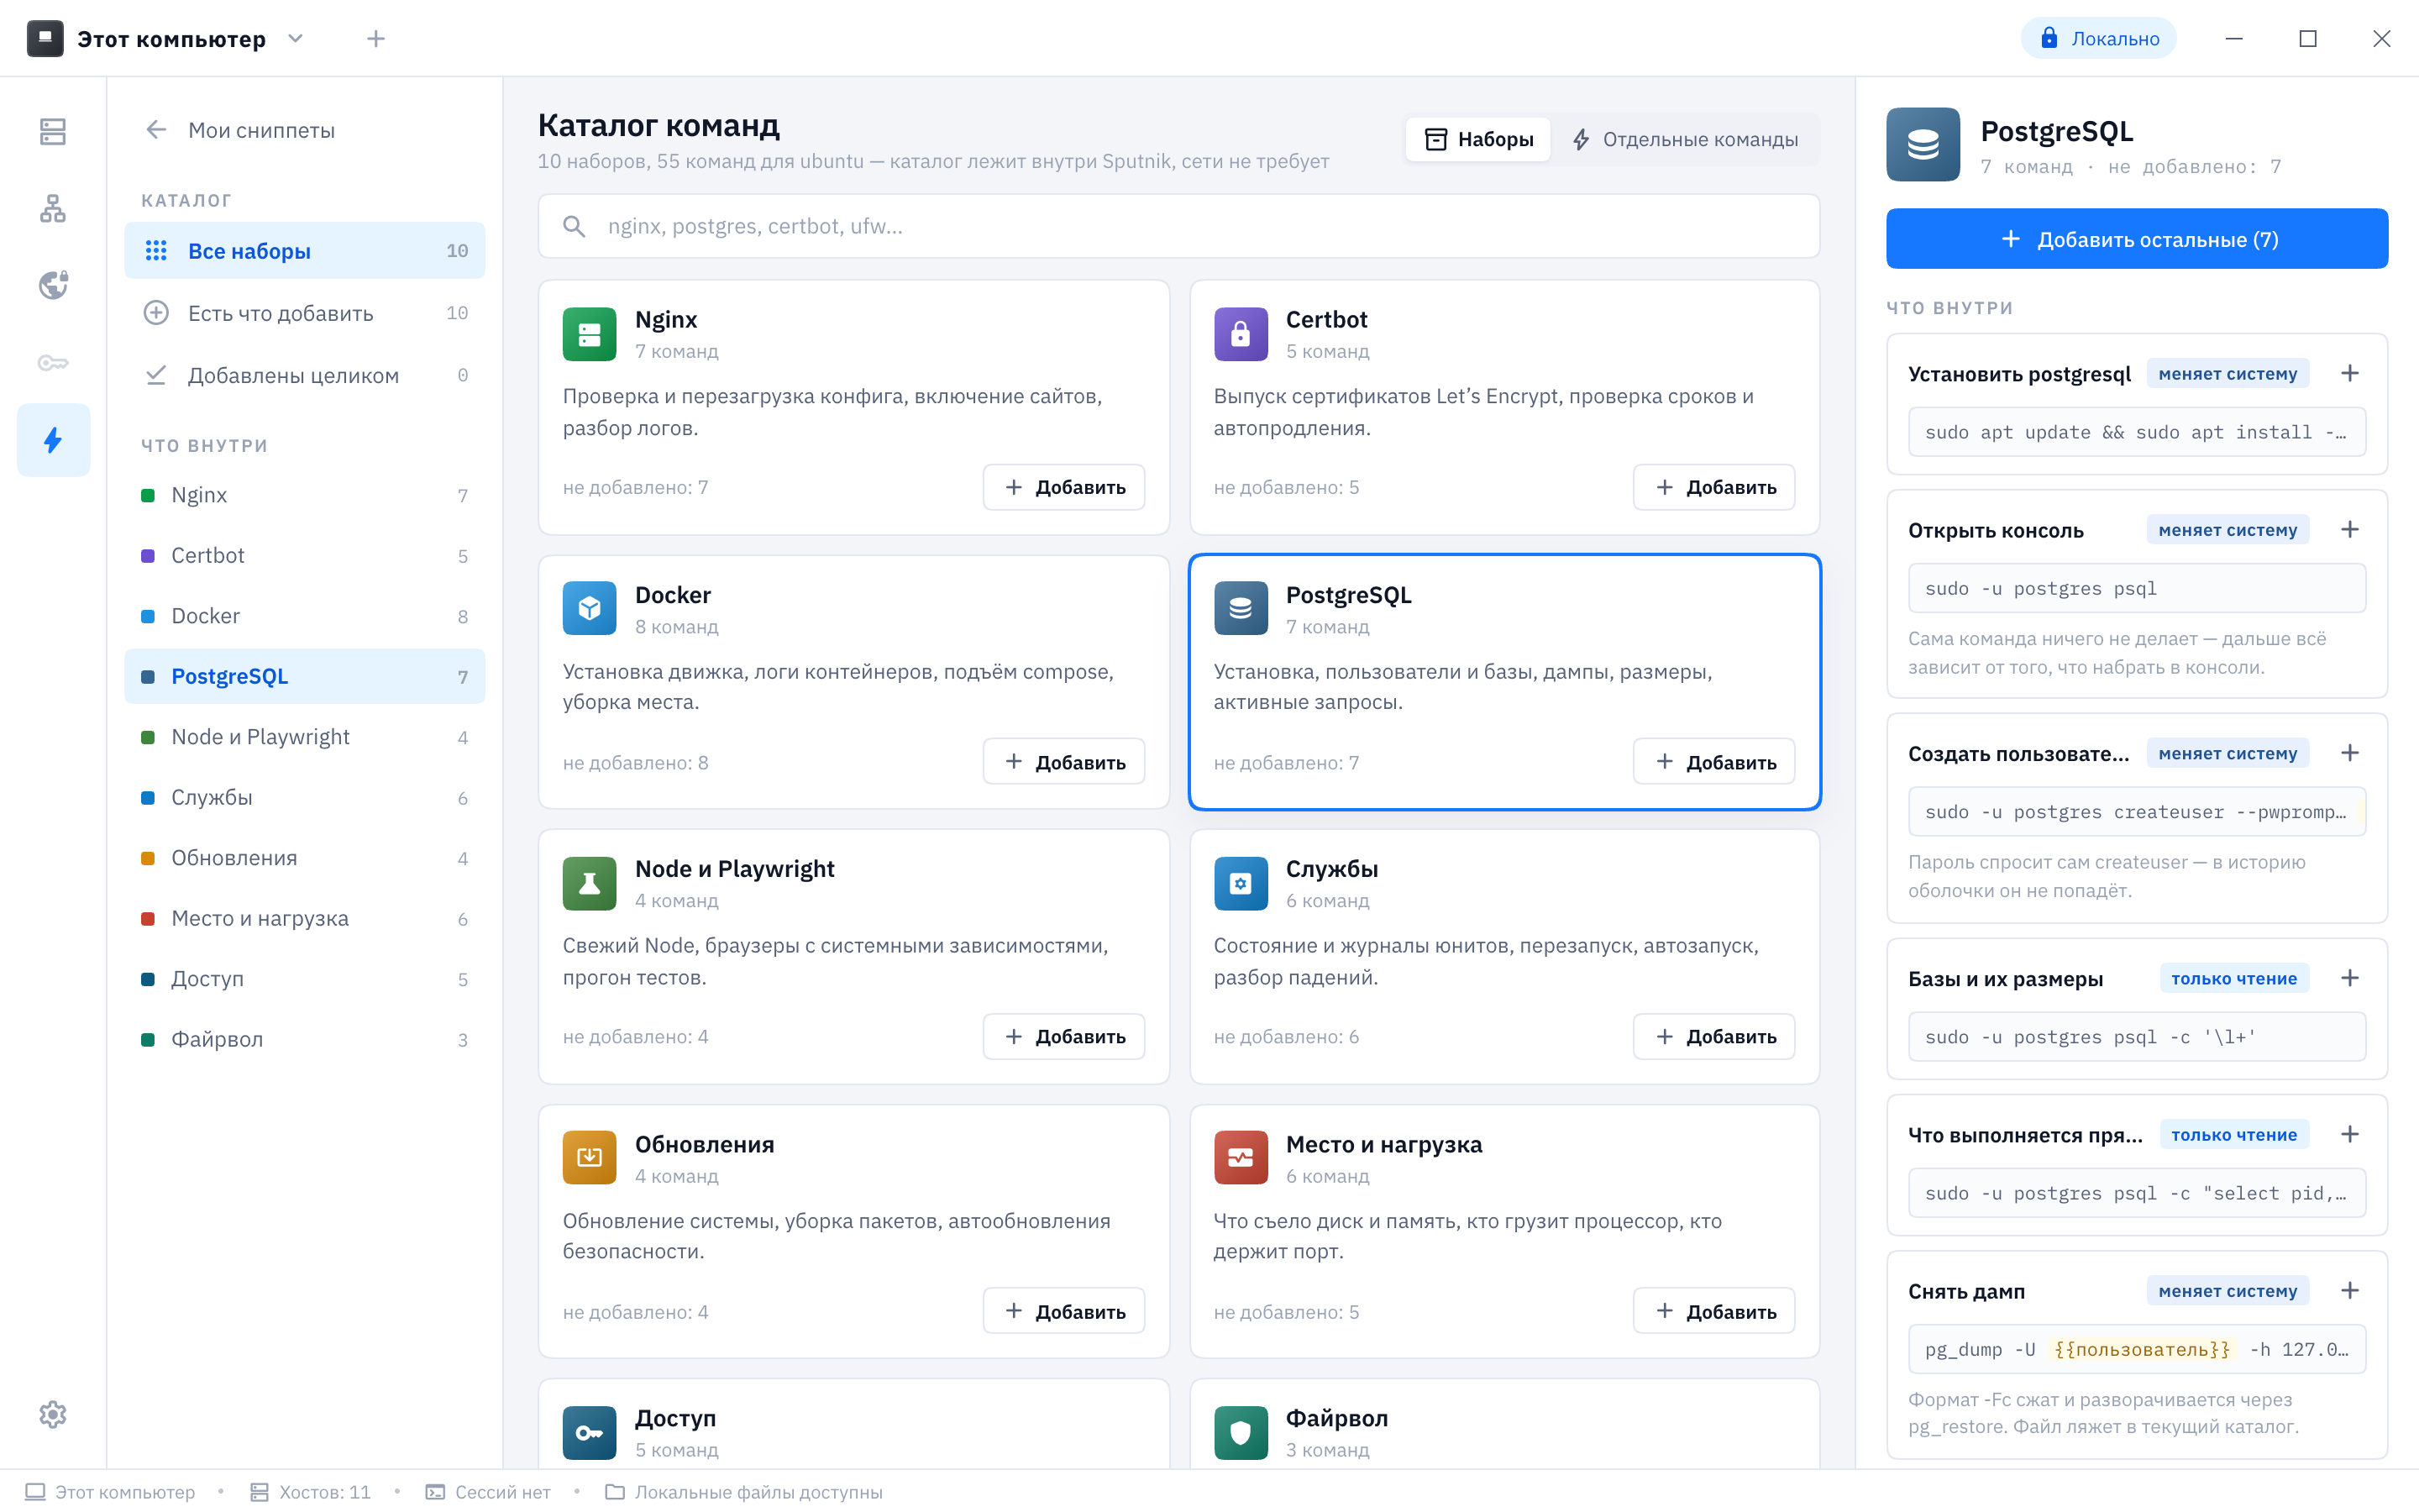
Task: Add the Создать пользователя command via plus
Action: pos(2350,753)
